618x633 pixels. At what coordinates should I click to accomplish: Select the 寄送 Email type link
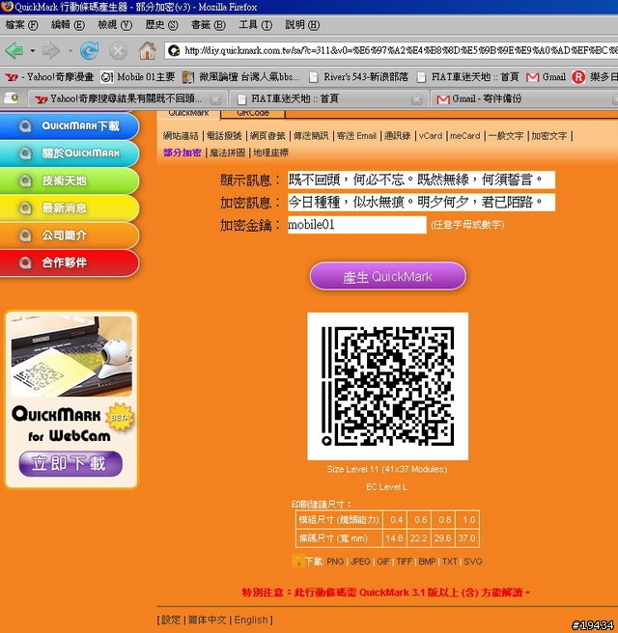pyautogui.click(x=356, y=136)
